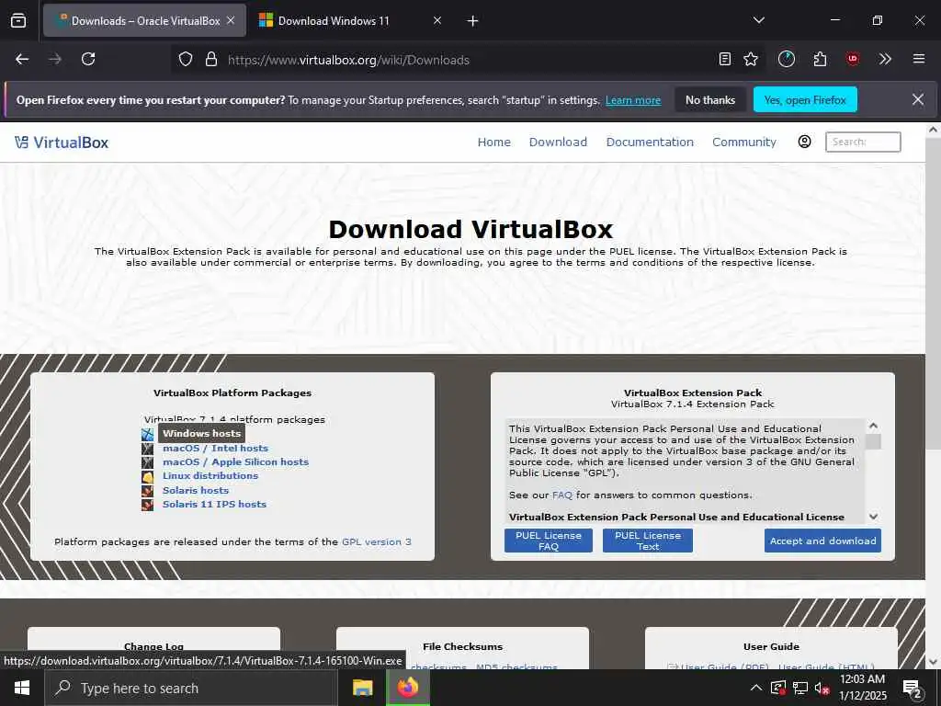Click license box scroll up arrow
This screenshot has height=706, width=941.
[x=873, y=426]
